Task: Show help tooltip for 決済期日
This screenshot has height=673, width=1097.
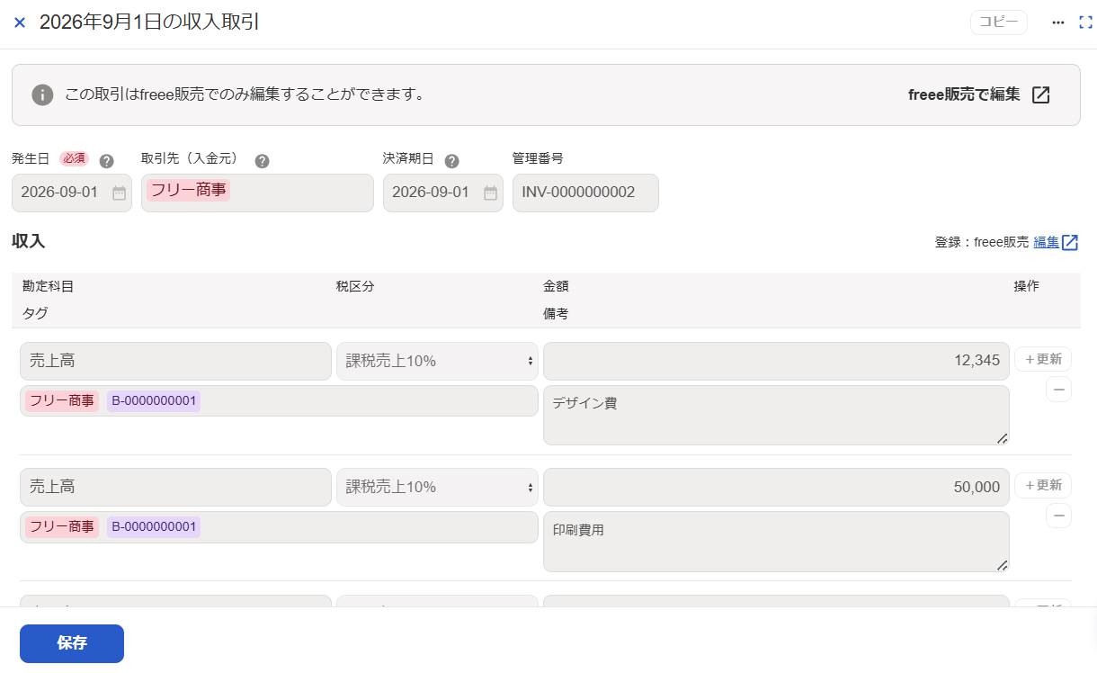Action: pos(451,161)
